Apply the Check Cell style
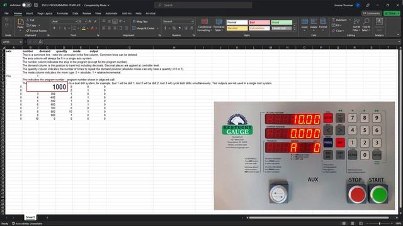 (281, 28)
